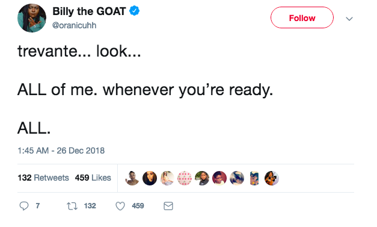Click the retweet count 132 beside arrows

point(90,206)
